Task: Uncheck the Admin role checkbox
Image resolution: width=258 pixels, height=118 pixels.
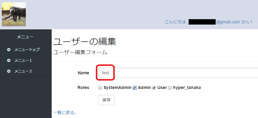Action: click(x=135, y=88)
